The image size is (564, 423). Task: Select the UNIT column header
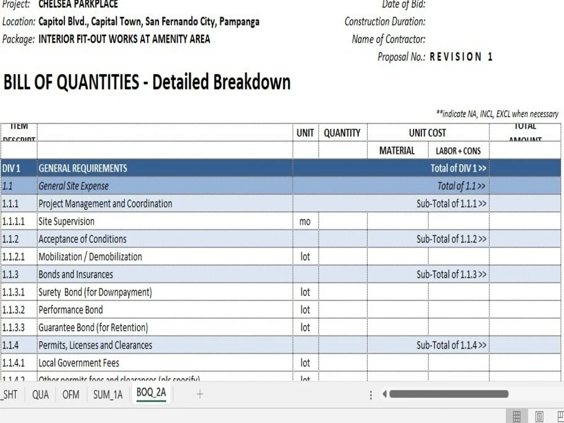(305, 133)
